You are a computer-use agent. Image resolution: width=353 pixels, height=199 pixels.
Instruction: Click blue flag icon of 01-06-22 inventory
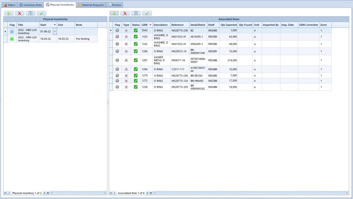pyautogui.click(x=12, y=31)
